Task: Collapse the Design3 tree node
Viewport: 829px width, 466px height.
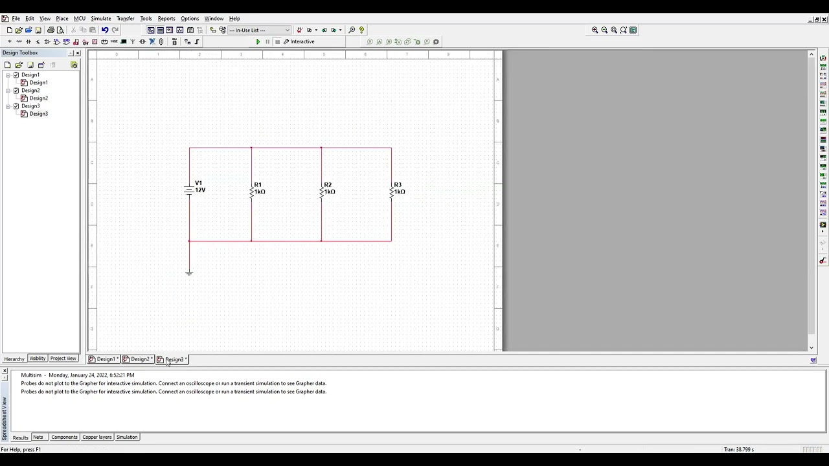Action: [8, 106]
